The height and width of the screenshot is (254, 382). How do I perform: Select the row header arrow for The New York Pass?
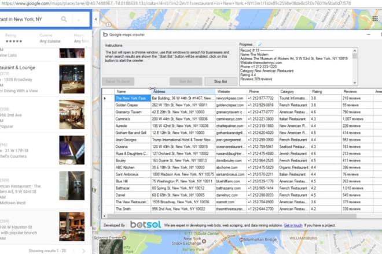click(x=105, y=98)
